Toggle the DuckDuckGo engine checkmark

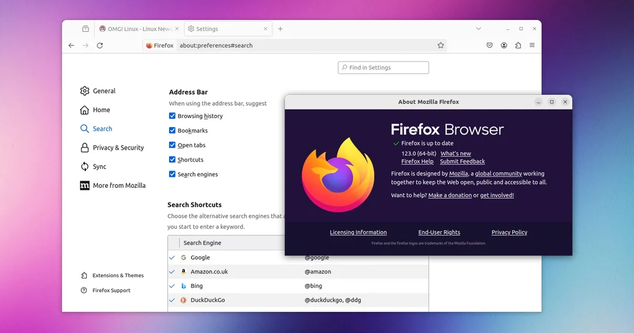tap(172, 300)
